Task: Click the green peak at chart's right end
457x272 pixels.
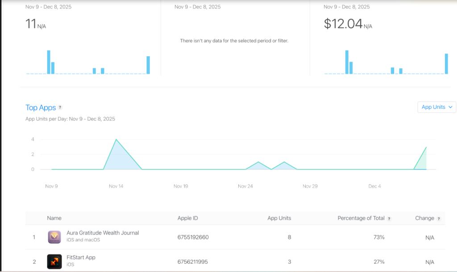Action: pyautogui.click(x=426, y=148)
